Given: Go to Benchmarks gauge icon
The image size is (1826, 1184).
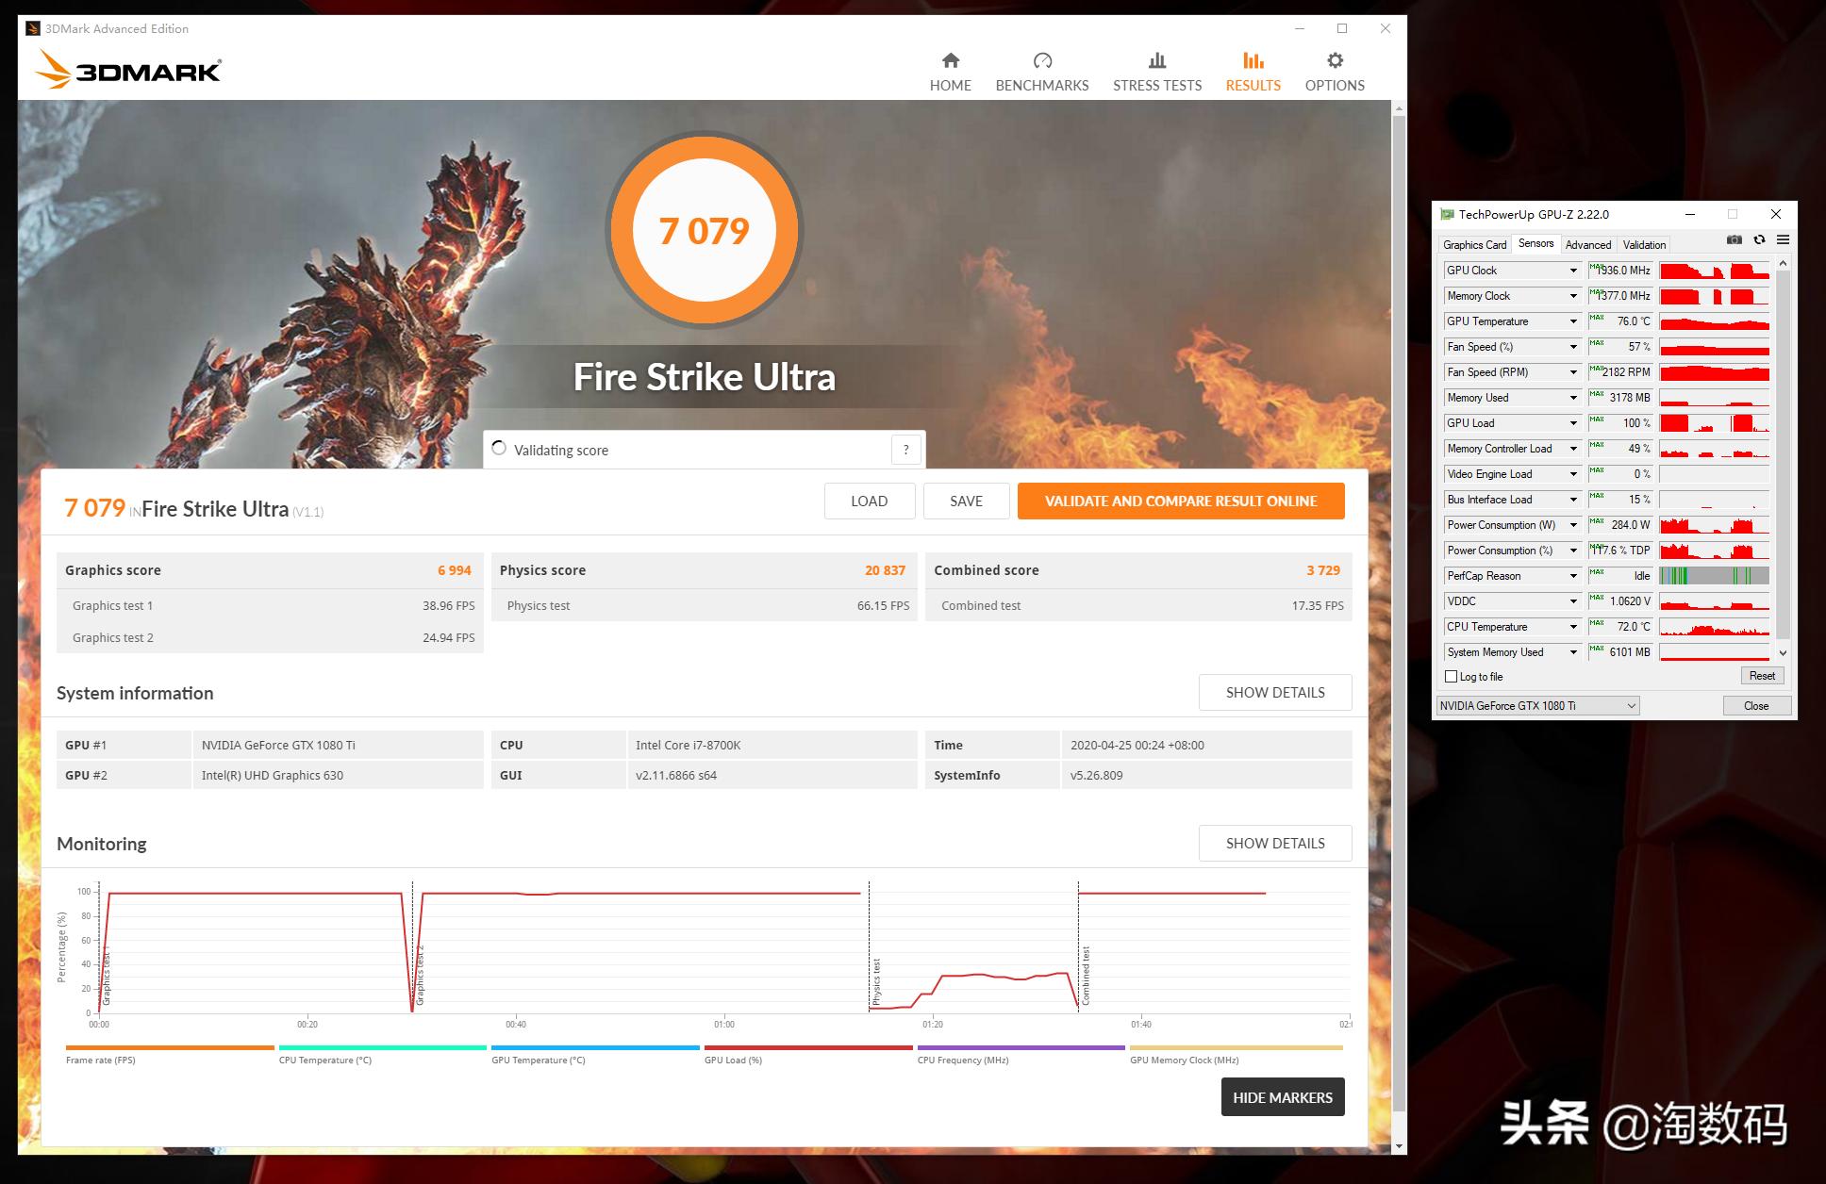Looking at the screenshot, I should (x=1041, y=61).
